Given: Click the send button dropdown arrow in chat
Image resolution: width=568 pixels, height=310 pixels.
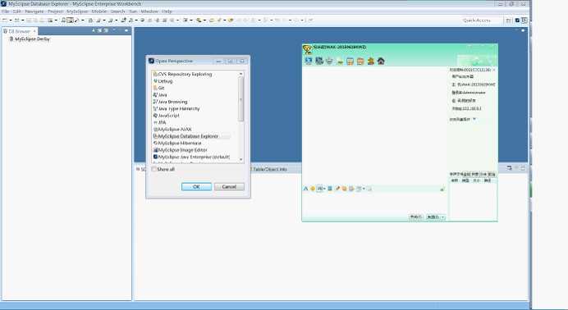Looking at the screenshot, I should (442, 217).
